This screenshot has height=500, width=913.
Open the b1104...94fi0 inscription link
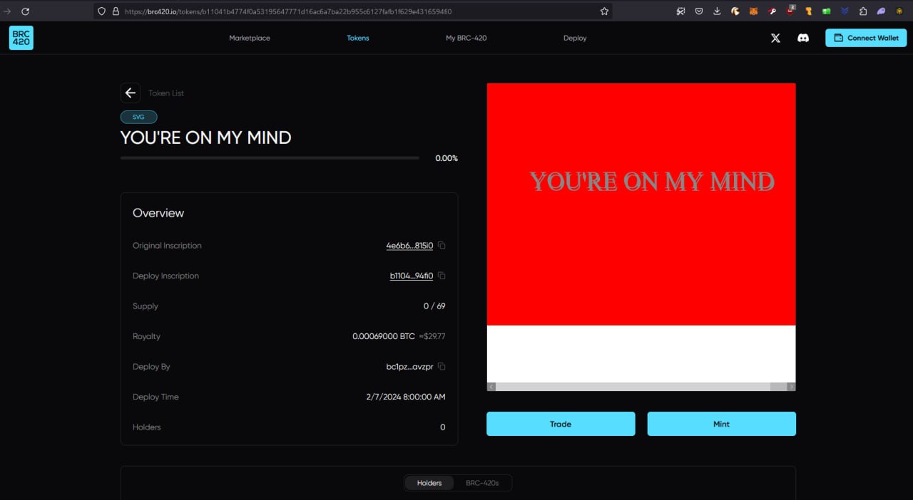point(412,276)
